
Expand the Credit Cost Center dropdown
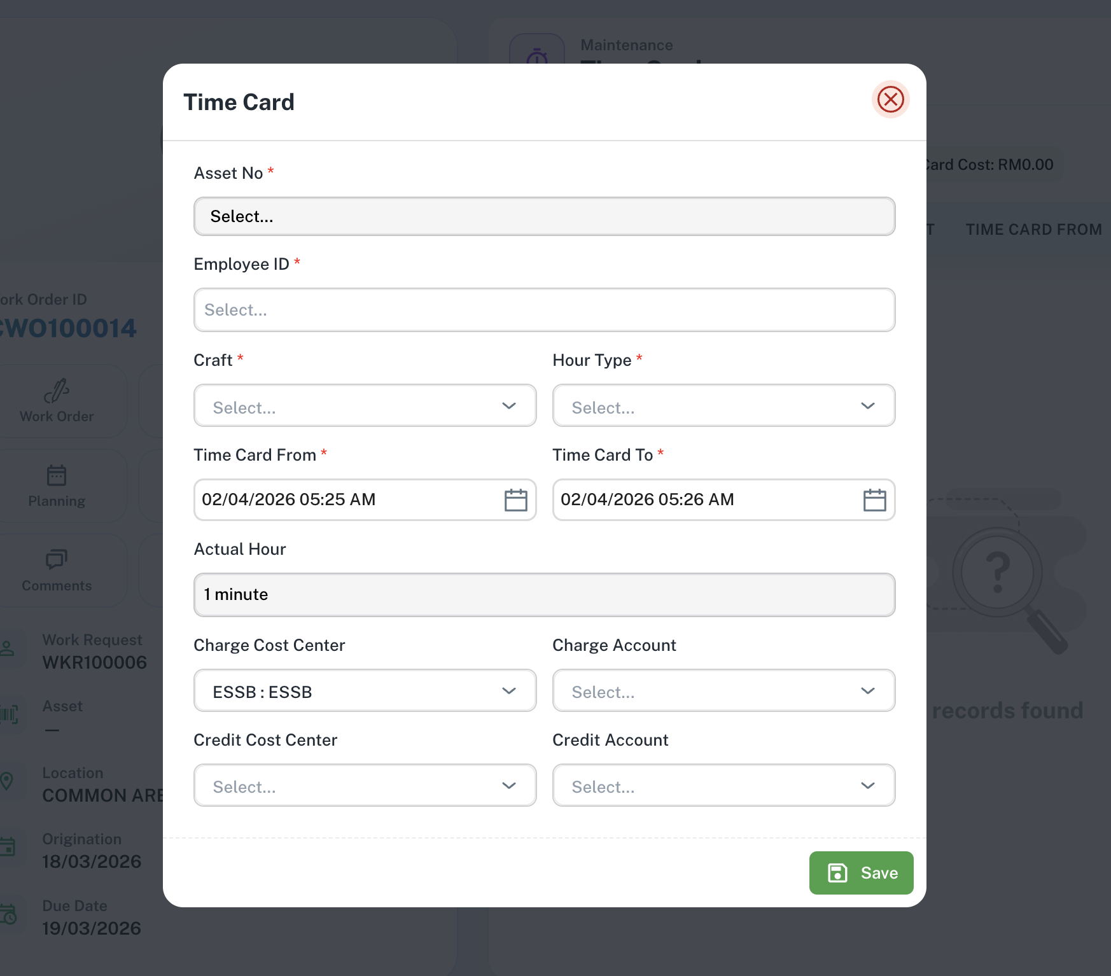(365, 786)
